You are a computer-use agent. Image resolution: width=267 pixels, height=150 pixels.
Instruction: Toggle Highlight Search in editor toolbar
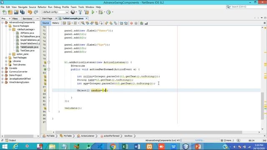click(96, 23)
